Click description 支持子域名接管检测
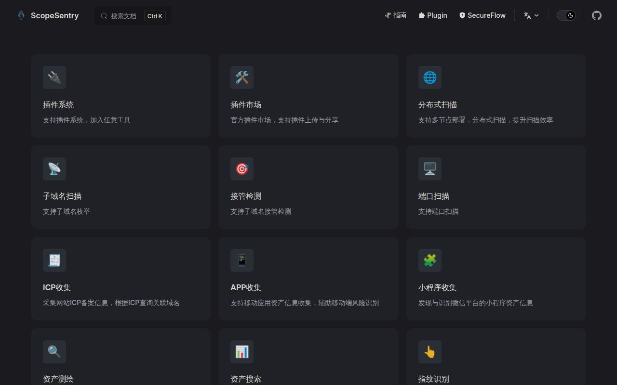This screenshot has width=617, height=385. tap(261, 211)
